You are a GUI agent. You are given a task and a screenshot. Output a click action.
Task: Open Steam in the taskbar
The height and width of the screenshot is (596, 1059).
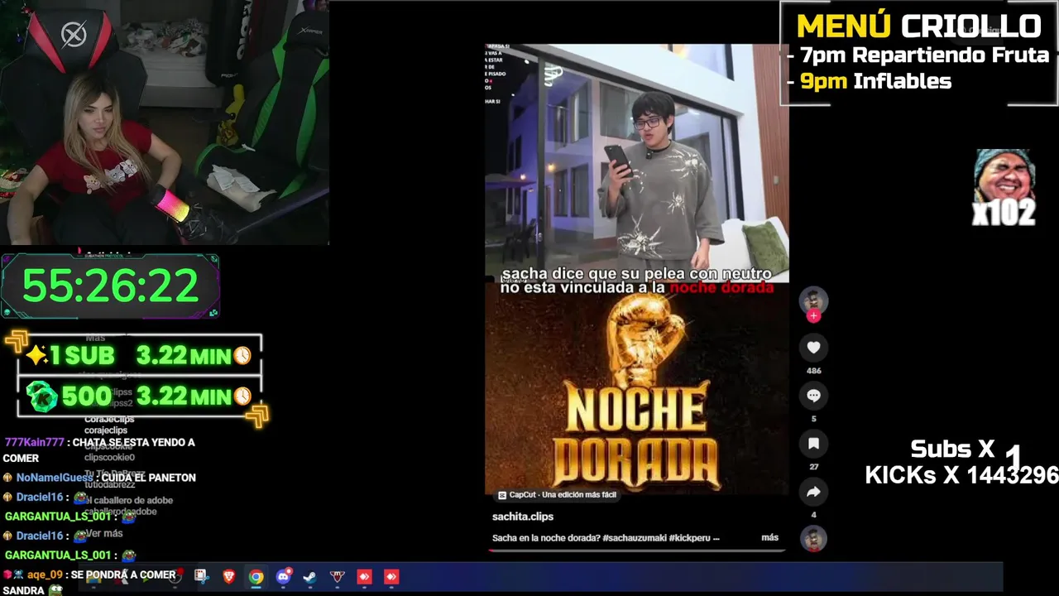(309, 577)
